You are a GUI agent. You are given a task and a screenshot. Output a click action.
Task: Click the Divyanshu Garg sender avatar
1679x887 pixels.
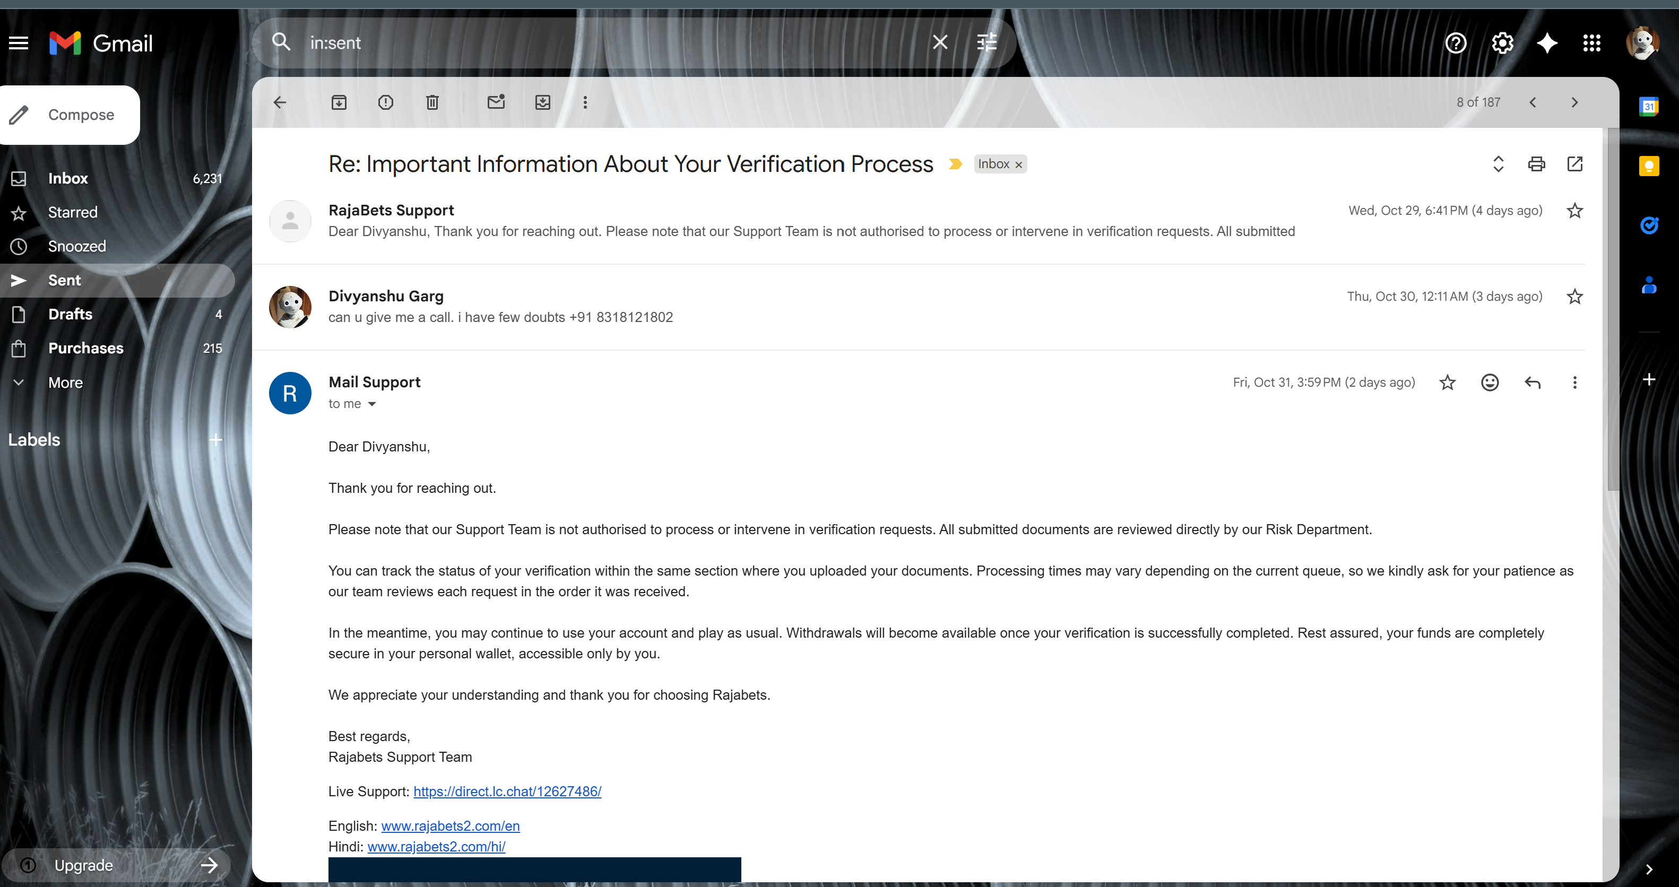(x=290, y=307)
